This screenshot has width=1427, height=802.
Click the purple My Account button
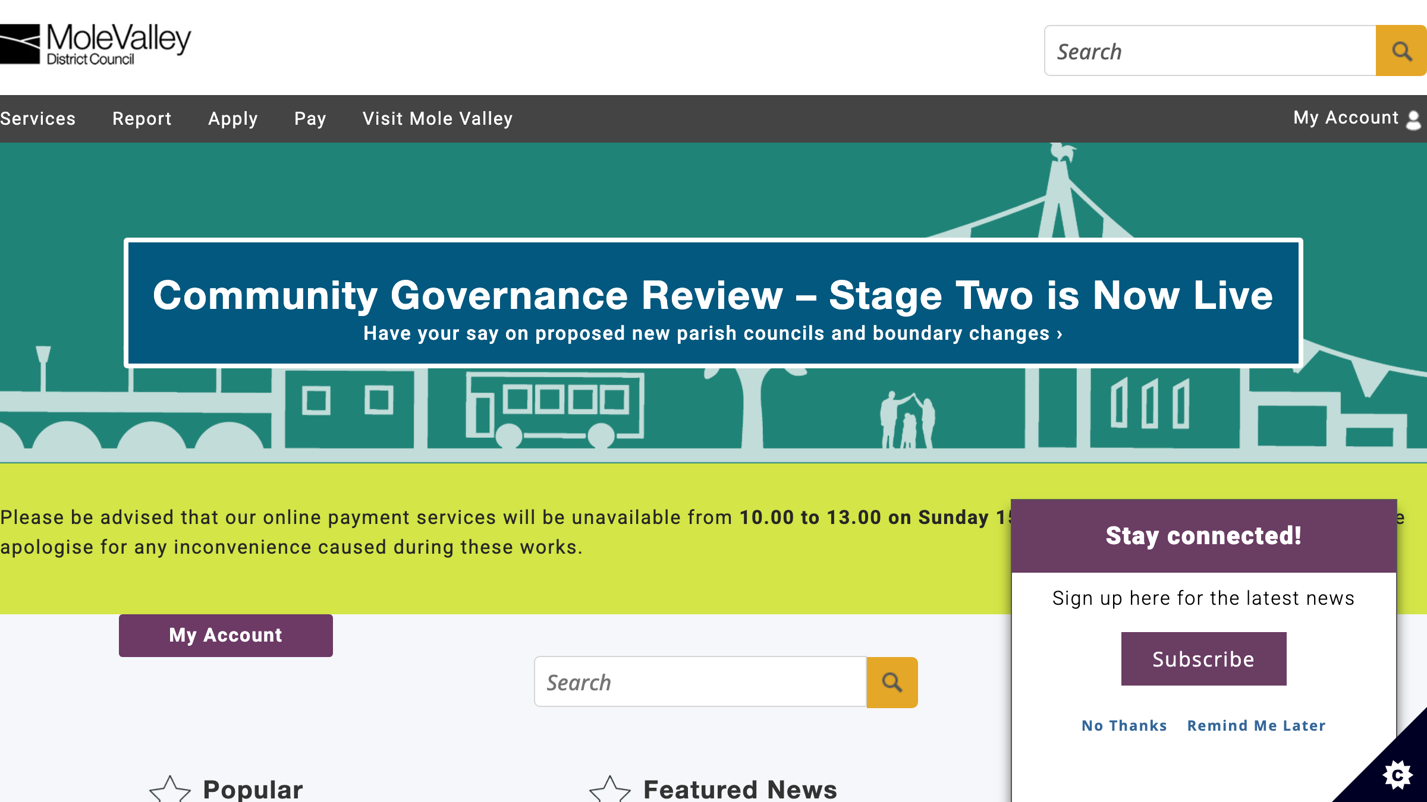225,635
